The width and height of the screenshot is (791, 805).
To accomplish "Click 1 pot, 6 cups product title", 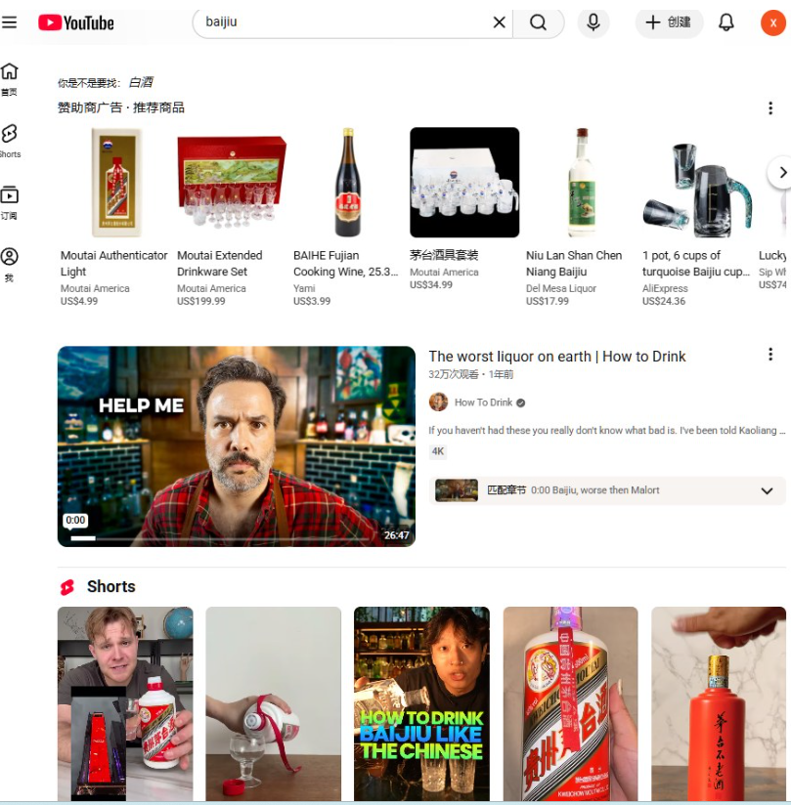I will 696,264.
